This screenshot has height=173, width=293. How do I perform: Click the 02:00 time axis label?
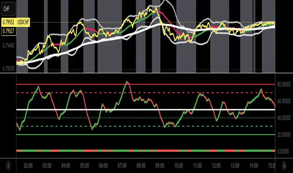point(28,165)
